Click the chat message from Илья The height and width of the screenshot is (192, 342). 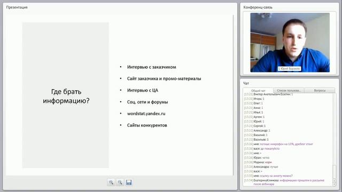coord(254,113)
